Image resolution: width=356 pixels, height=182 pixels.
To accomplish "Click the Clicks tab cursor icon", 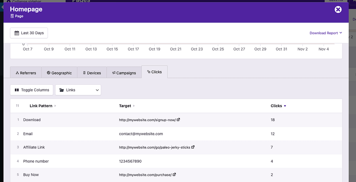I will [x=149, y=72].
